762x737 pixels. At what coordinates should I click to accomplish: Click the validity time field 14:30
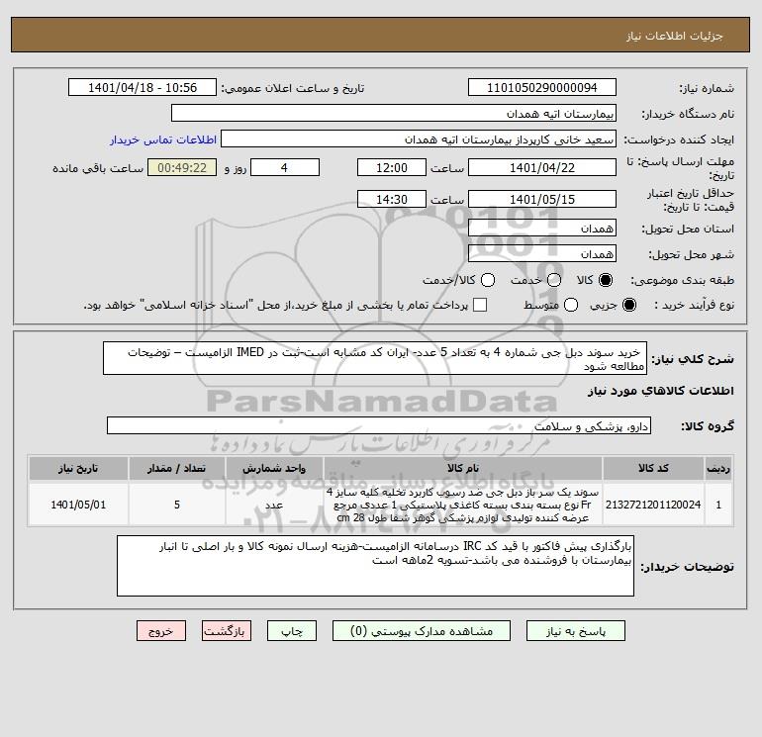click(x=392, y=199)
